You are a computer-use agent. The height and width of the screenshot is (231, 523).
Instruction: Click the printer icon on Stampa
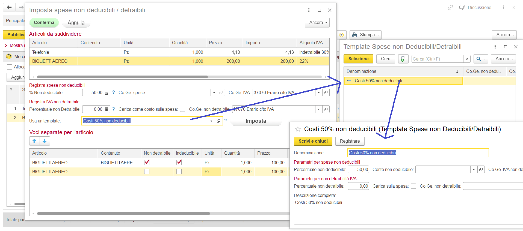coord(355,35)
